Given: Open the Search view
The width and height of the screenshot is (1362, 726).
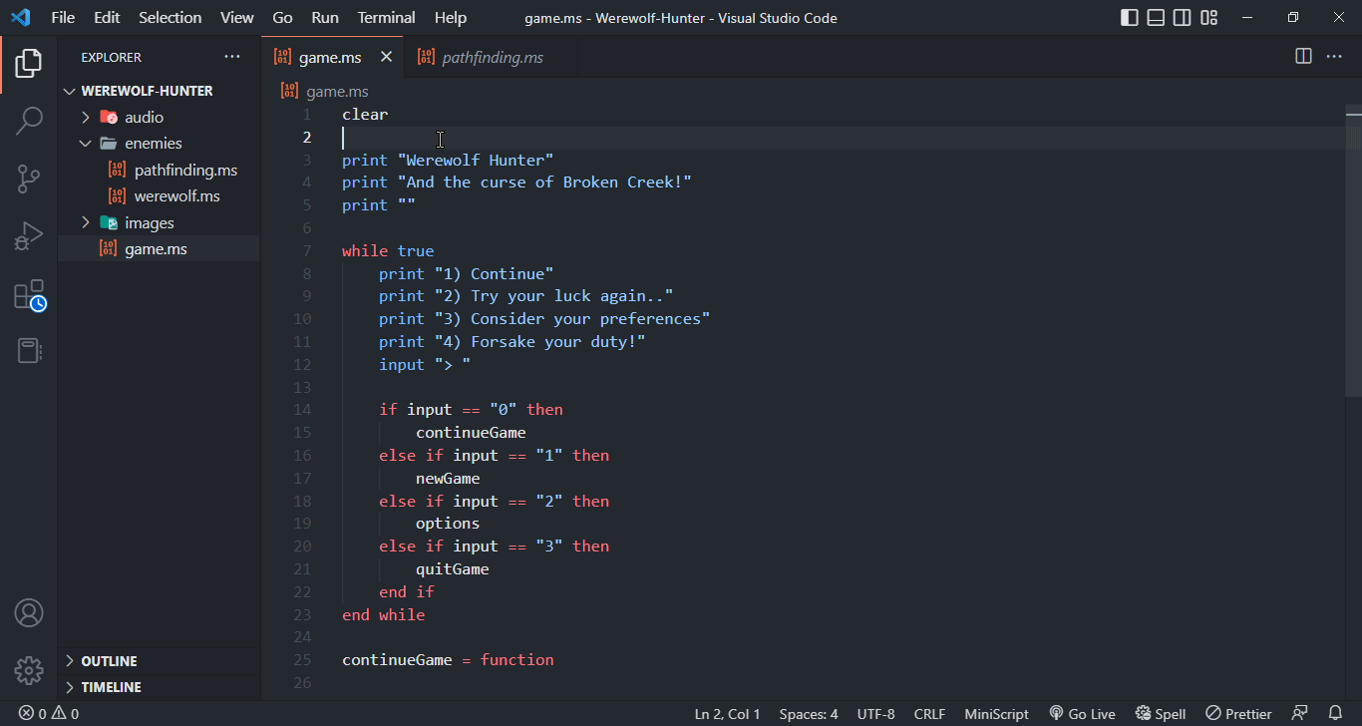Looking at the screenshot, I should click(x=29, y=120).
